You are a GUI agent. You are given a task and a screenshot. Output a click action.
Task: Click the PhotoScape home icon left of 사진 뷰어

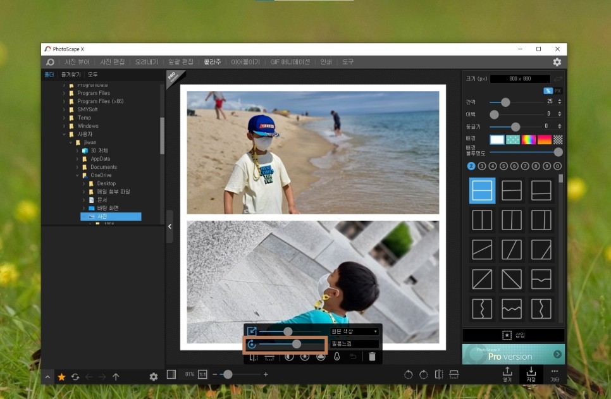tap(50, 62)
